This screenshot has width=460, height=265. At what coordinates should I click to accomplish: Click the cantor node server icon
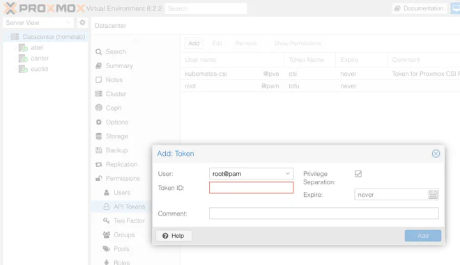click(x=23, y=58)
